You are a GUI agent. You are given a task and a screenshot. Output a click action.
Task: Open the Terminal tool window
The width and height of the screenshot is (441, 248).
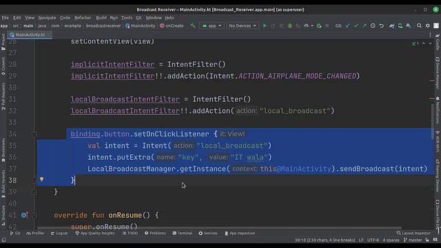182,233
